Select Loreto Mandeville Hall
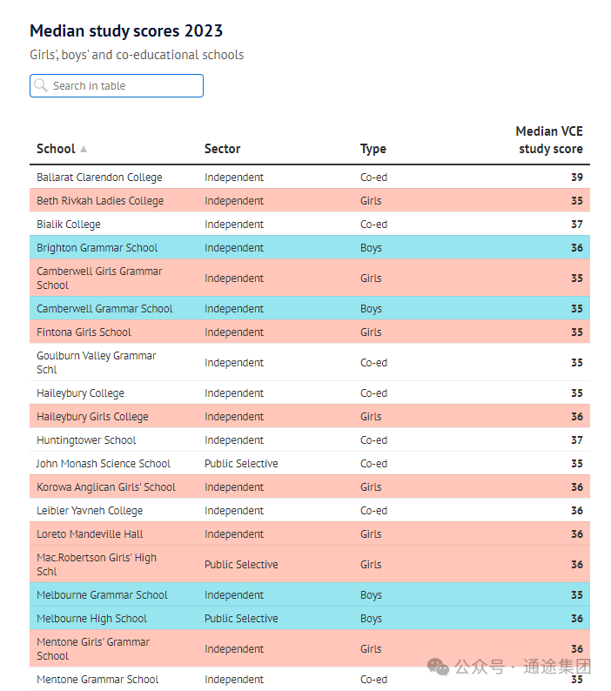The height and width of the screenshot is (691, 611). (x=90, y=534)
